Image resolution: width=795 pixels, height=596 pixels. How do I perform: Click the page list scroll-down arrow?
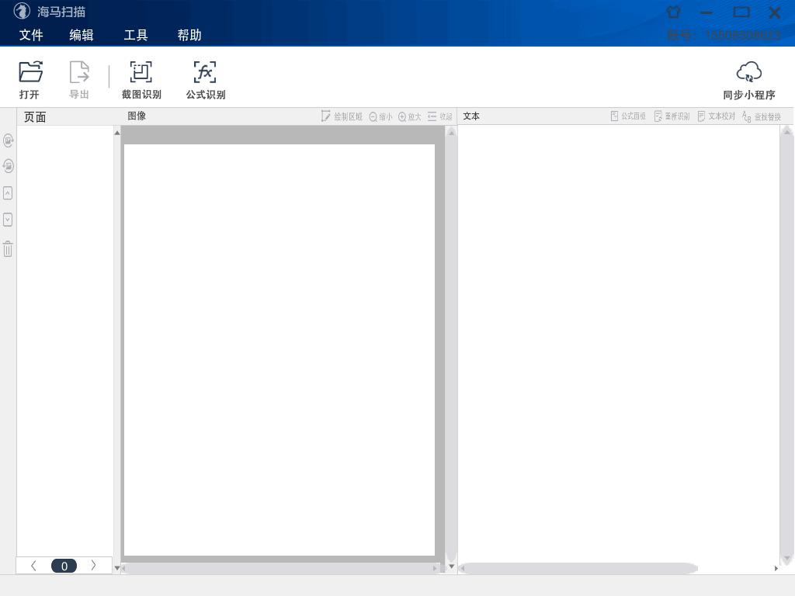pos(117,568)
